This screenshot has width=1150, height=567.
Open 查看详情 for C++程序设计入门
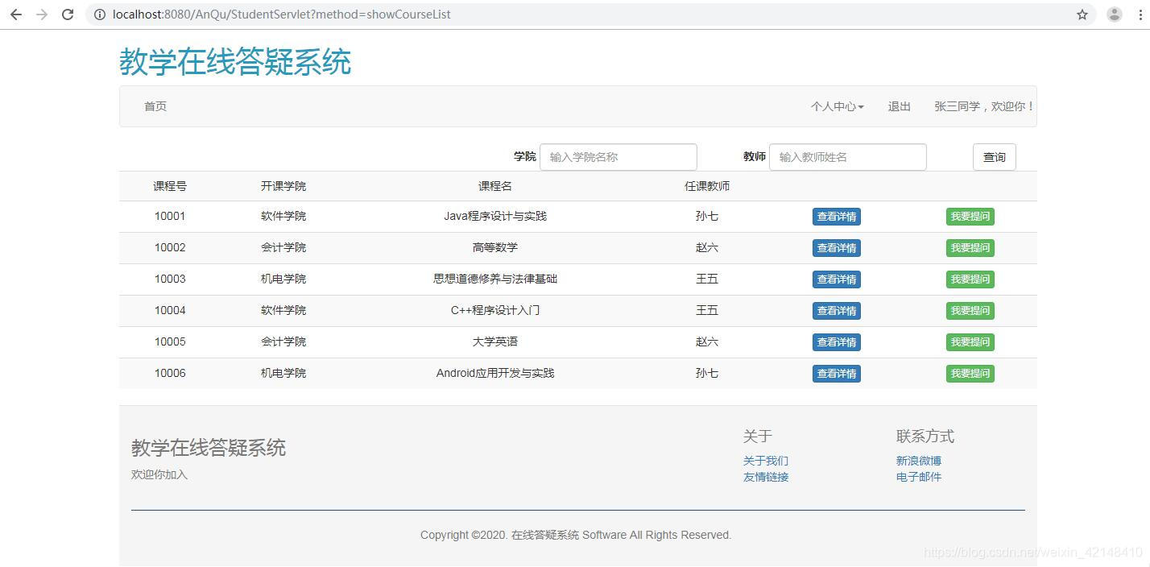pyautogui.click(x=837, y=311)
